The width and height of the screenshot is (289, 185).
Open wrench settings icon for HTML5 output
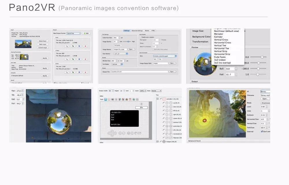coord(67,59)
